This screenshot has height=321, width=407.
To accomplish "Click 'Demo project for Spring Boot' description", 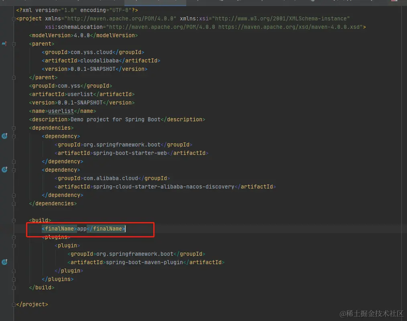I will pos(116,119).
